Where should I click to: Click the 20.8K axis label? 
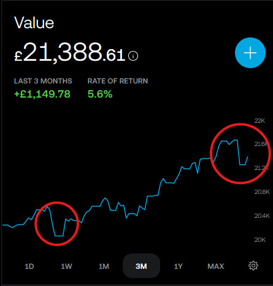pos(262,192)
